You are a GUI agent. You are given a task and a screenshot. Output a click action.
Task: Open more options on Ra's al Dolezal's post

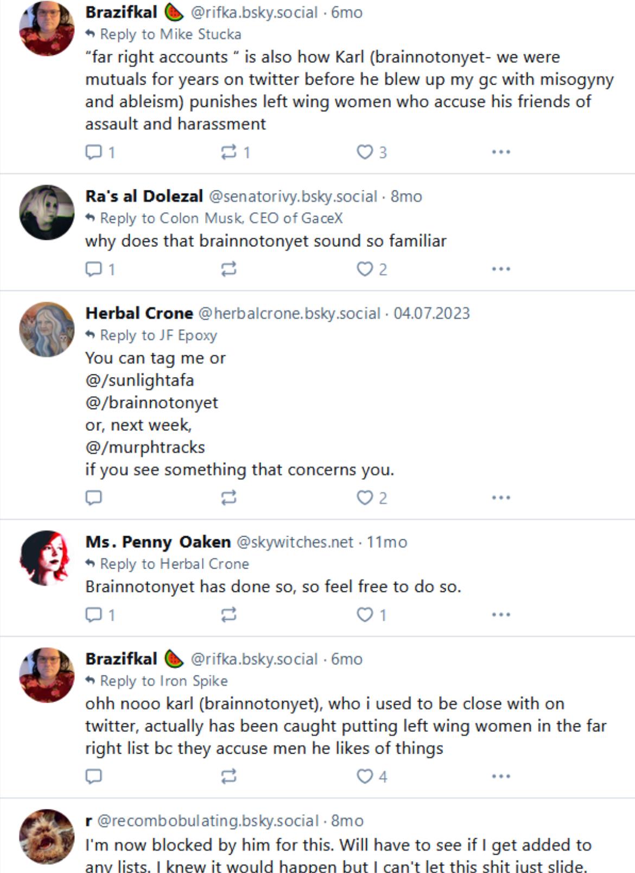coord(500,269)
